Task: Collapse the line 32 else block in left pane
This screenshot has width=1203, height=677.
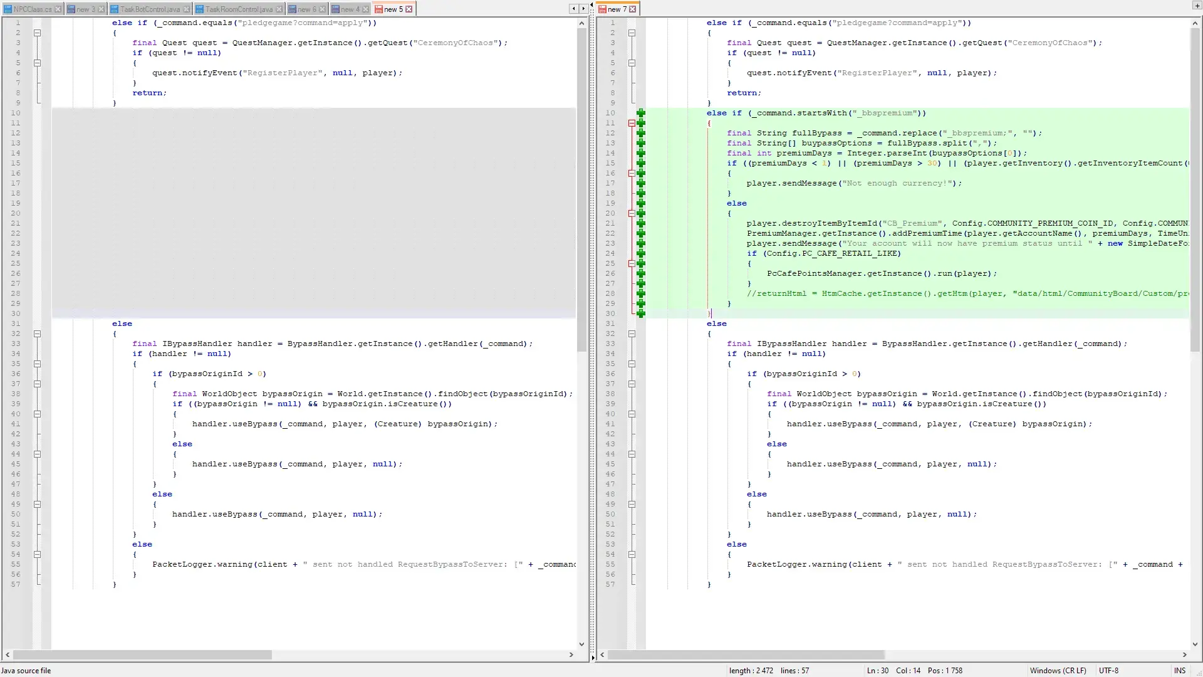Action: pyautogui.click(x=37, y=334)
